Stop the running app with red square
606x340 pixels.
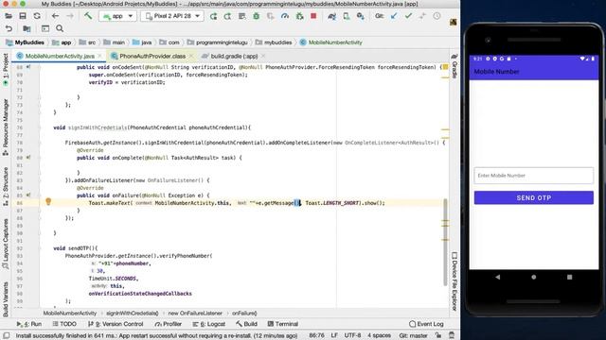tap(313, 16)
